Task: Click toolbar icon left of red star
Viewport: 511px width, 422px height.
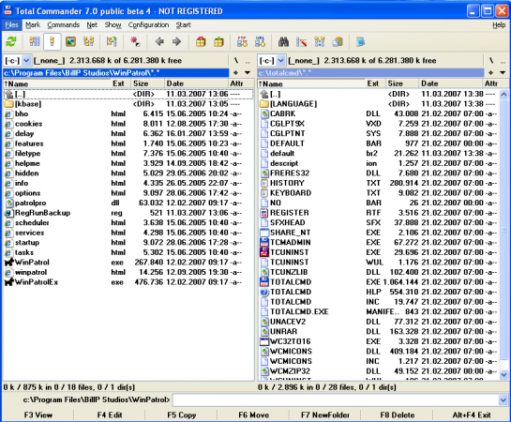Action: 112,41
